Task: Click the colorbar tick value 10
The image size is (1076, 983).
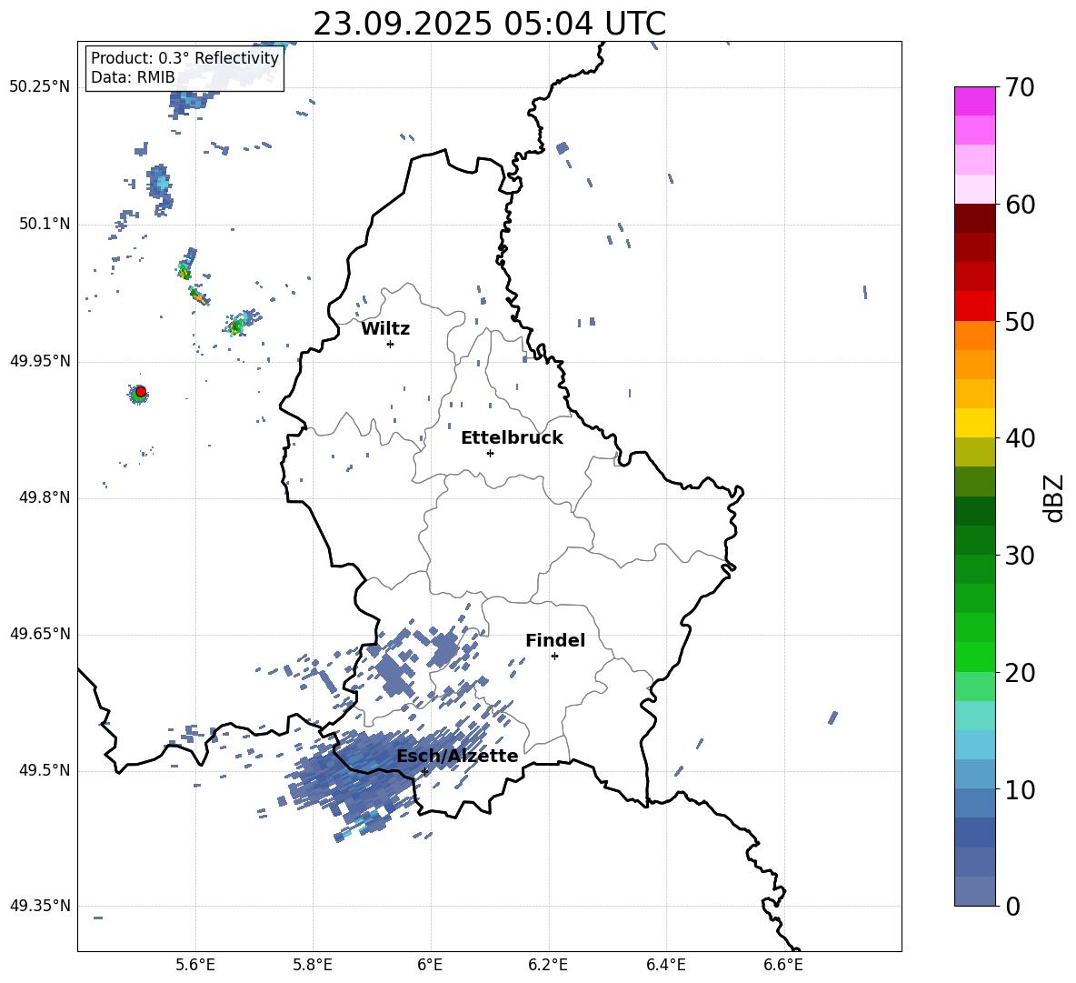Action: tap(1020, 790)
